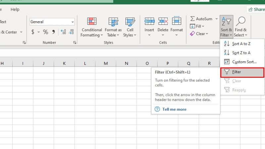Open Custom Sort dialog
265x149 pixels.
click(242, 62)
